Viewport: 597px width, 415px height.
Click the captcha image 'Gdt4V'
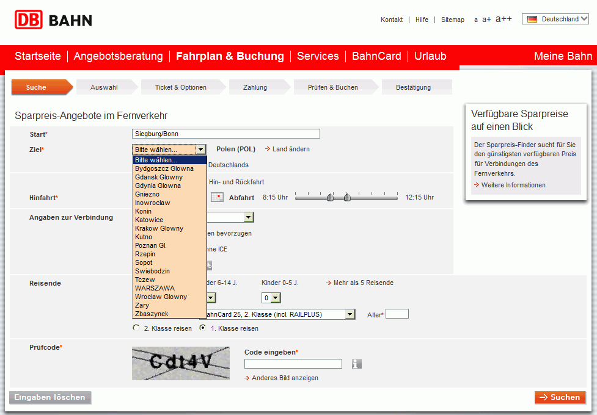pyautogui.click(x=180, y=363)
